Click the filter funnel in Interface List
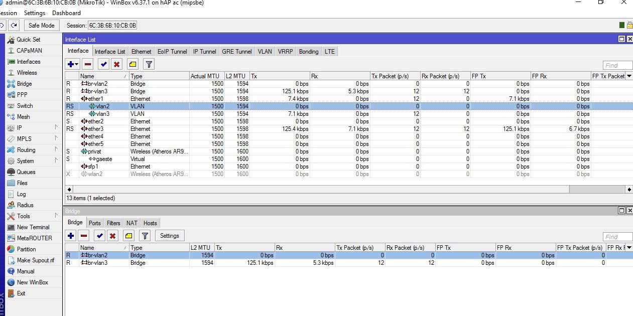Viewport: 633px width, 316px height. coord(149,64)
